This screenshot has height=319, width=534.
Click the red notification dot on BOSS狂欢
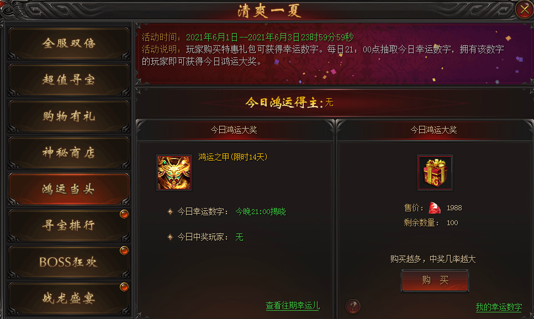(x=124, y=251)
